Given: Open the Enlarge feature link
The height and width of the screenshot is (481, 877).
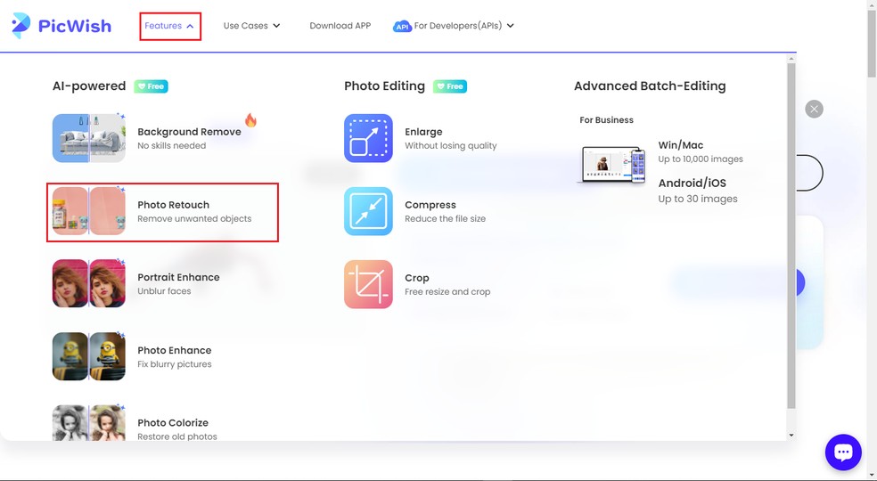Looking at the screenshot, I should point(423,132).
